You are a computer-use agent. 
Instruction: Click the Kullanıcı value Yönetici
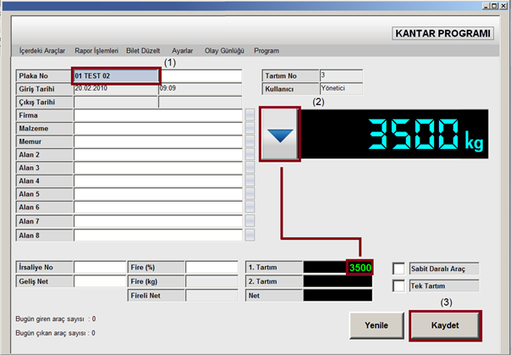[x=341, y=89]
